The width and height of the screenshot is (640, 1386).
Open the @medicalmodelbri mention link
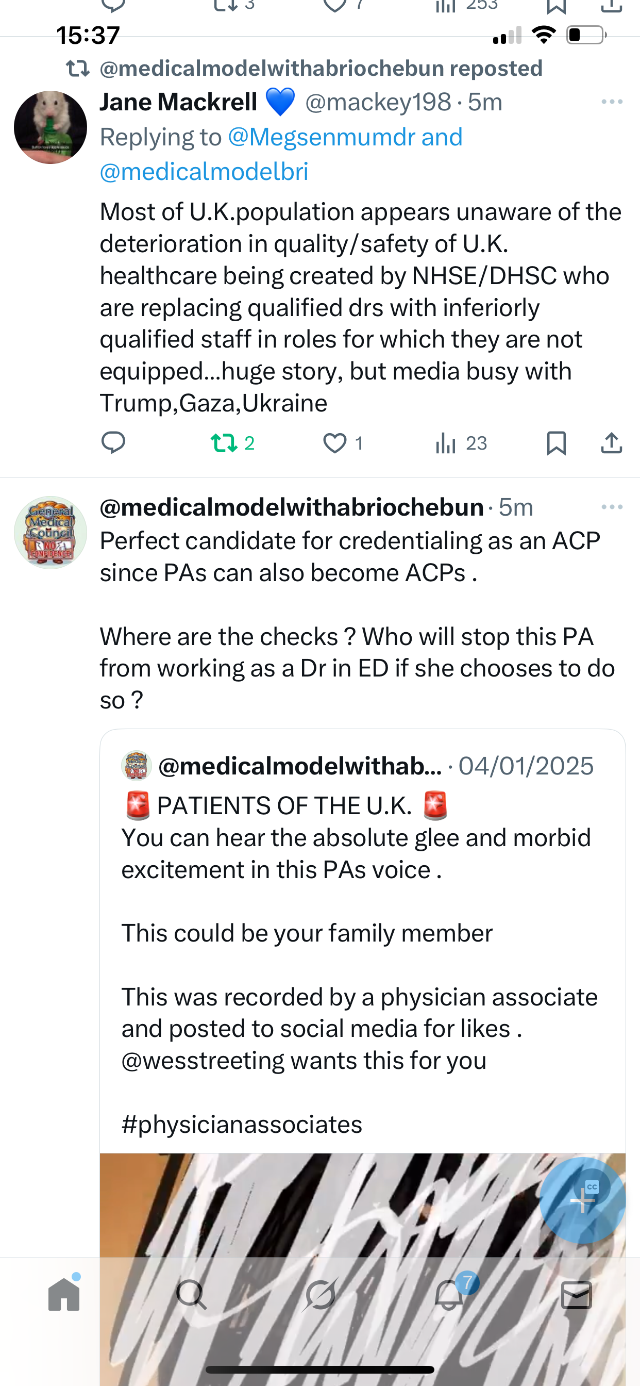[x=204, y=172]
